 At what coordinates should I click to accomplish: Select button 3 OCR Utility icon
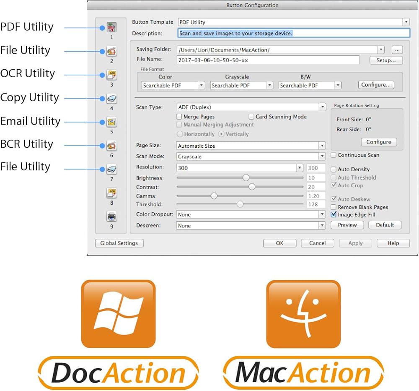(111, 75)
